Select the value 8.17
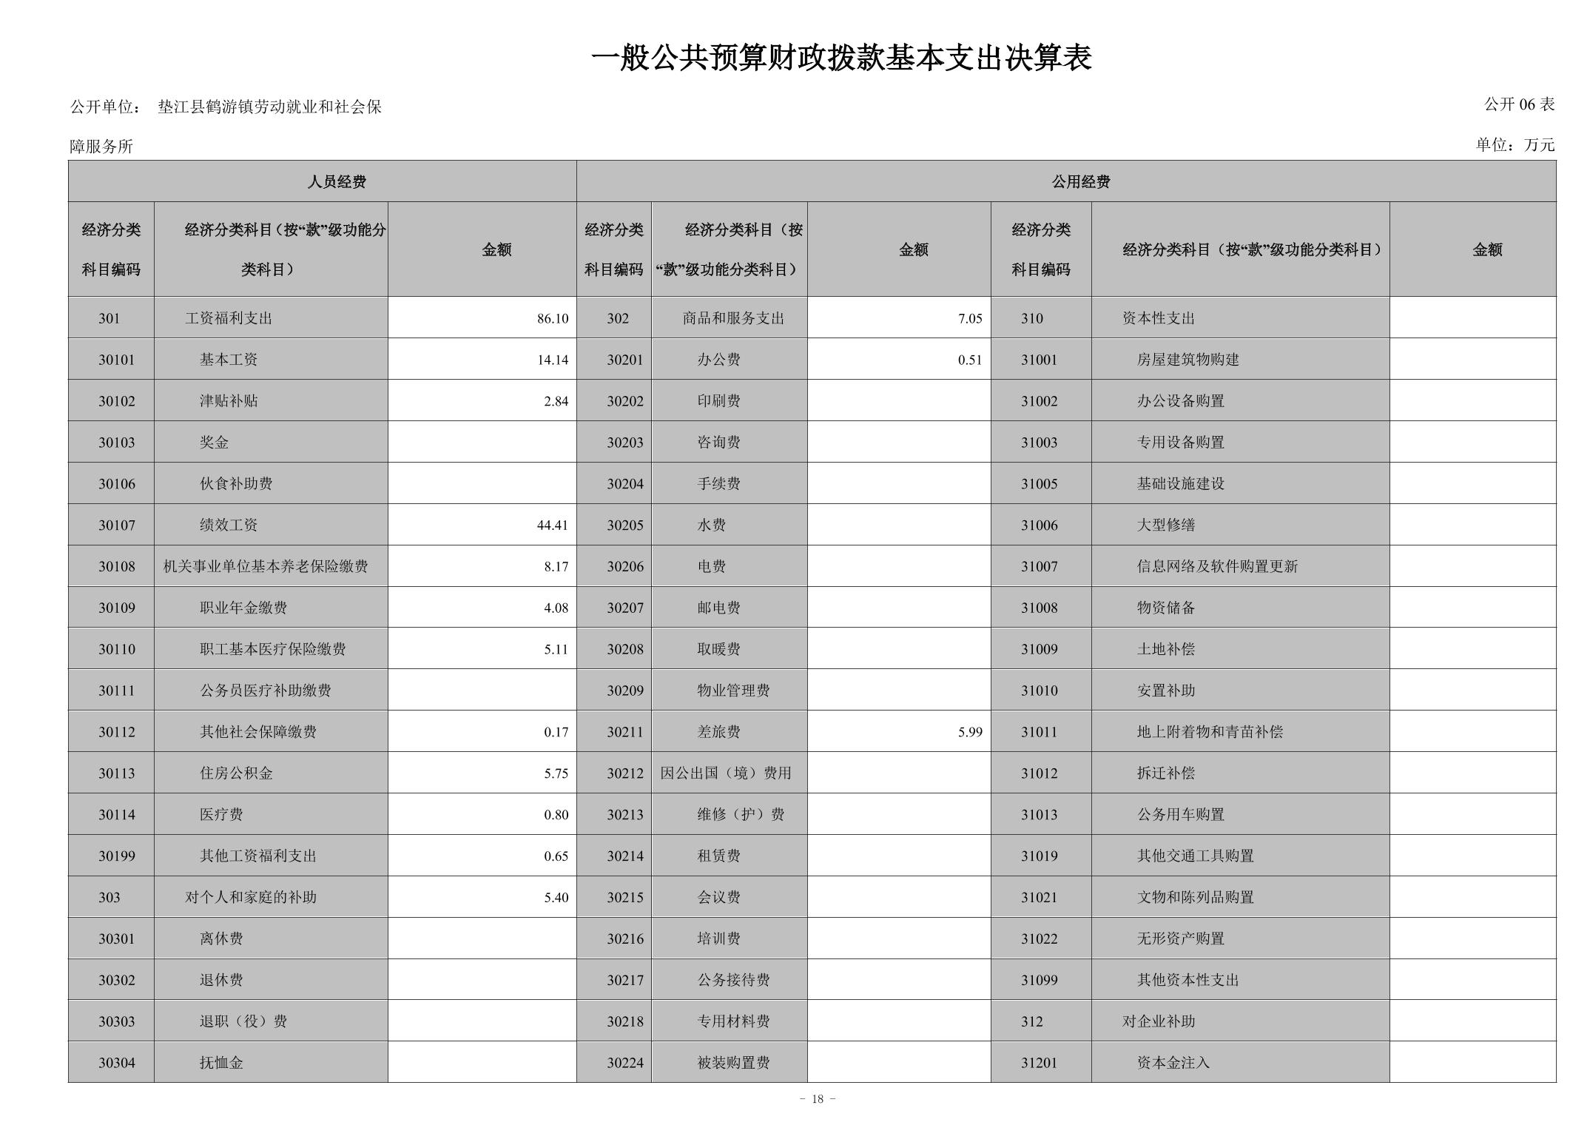 [556, 567]
